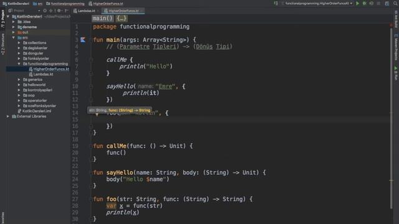This screenshot has height=224, width=399.
Task: Run with coverage icon in the toolbar
Action: [x=372, y=3]
